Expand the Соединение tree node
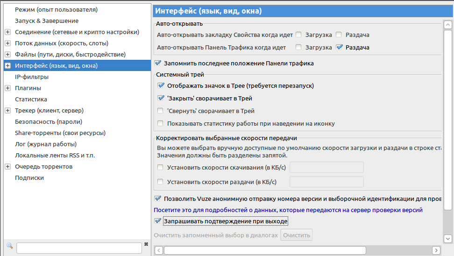 pos(8,32)
